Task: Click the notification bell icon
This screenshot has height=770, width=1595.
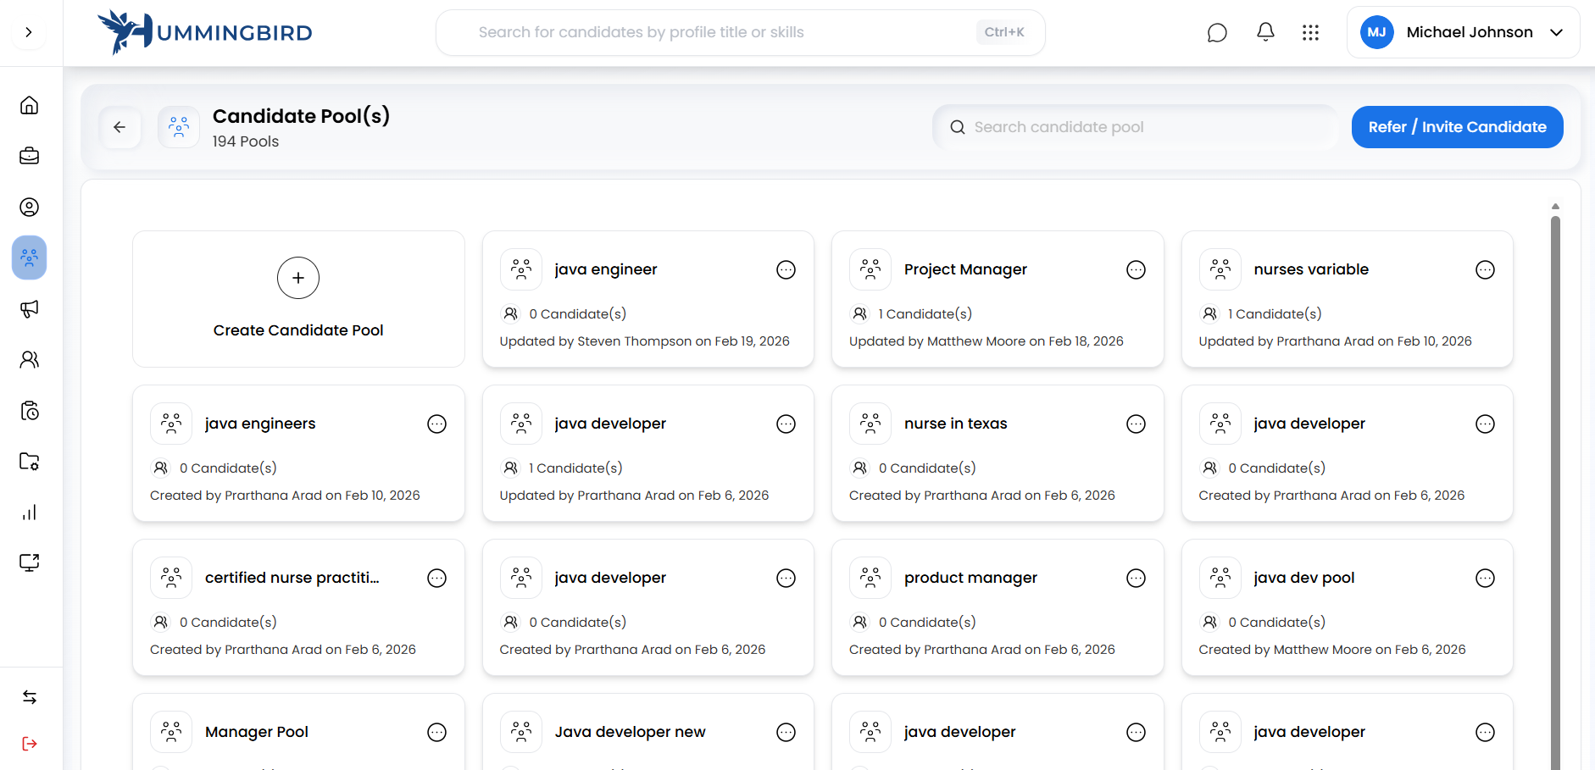Action: click(x=1265, y=32)
